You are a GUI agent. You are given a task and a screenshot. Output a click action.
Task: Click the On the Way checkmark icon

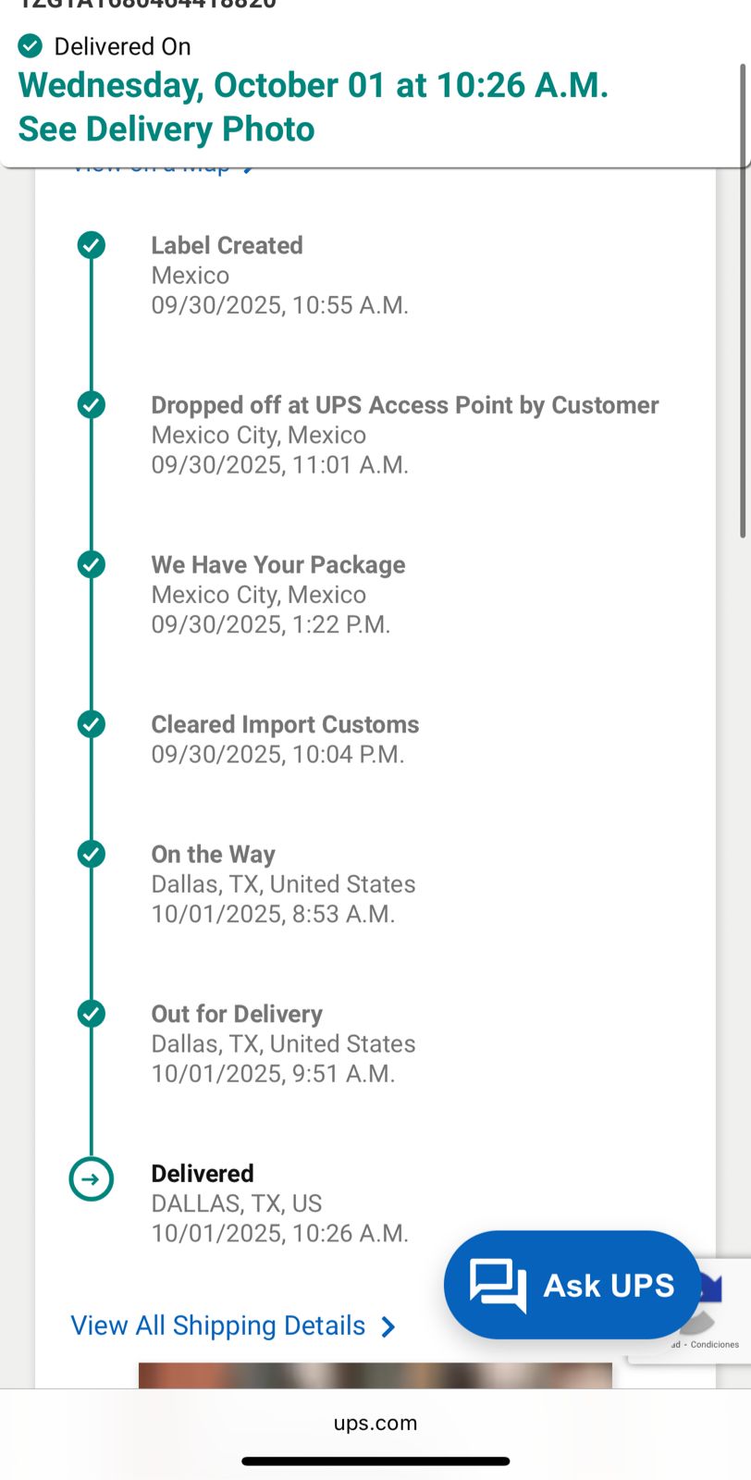point(91,854)
